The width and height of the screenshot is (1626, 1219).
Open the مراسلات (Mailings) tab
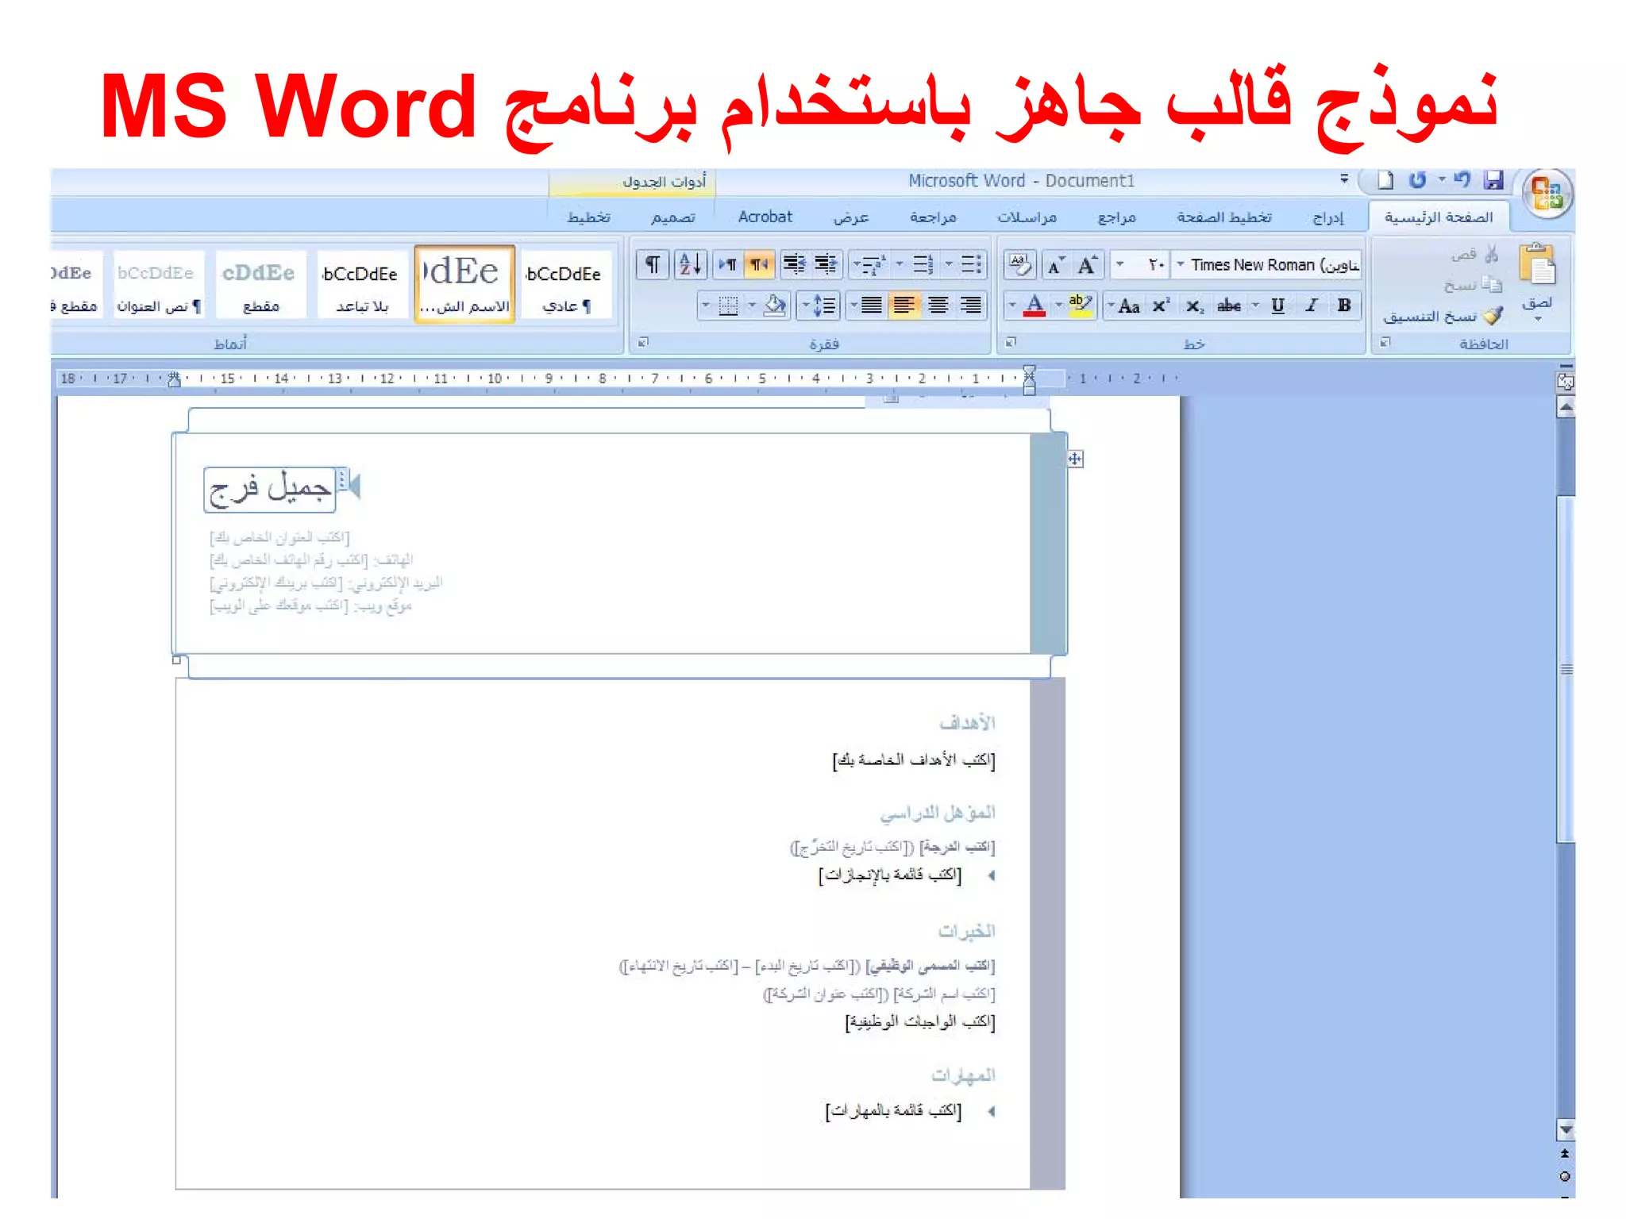[x=1027, y=217]
